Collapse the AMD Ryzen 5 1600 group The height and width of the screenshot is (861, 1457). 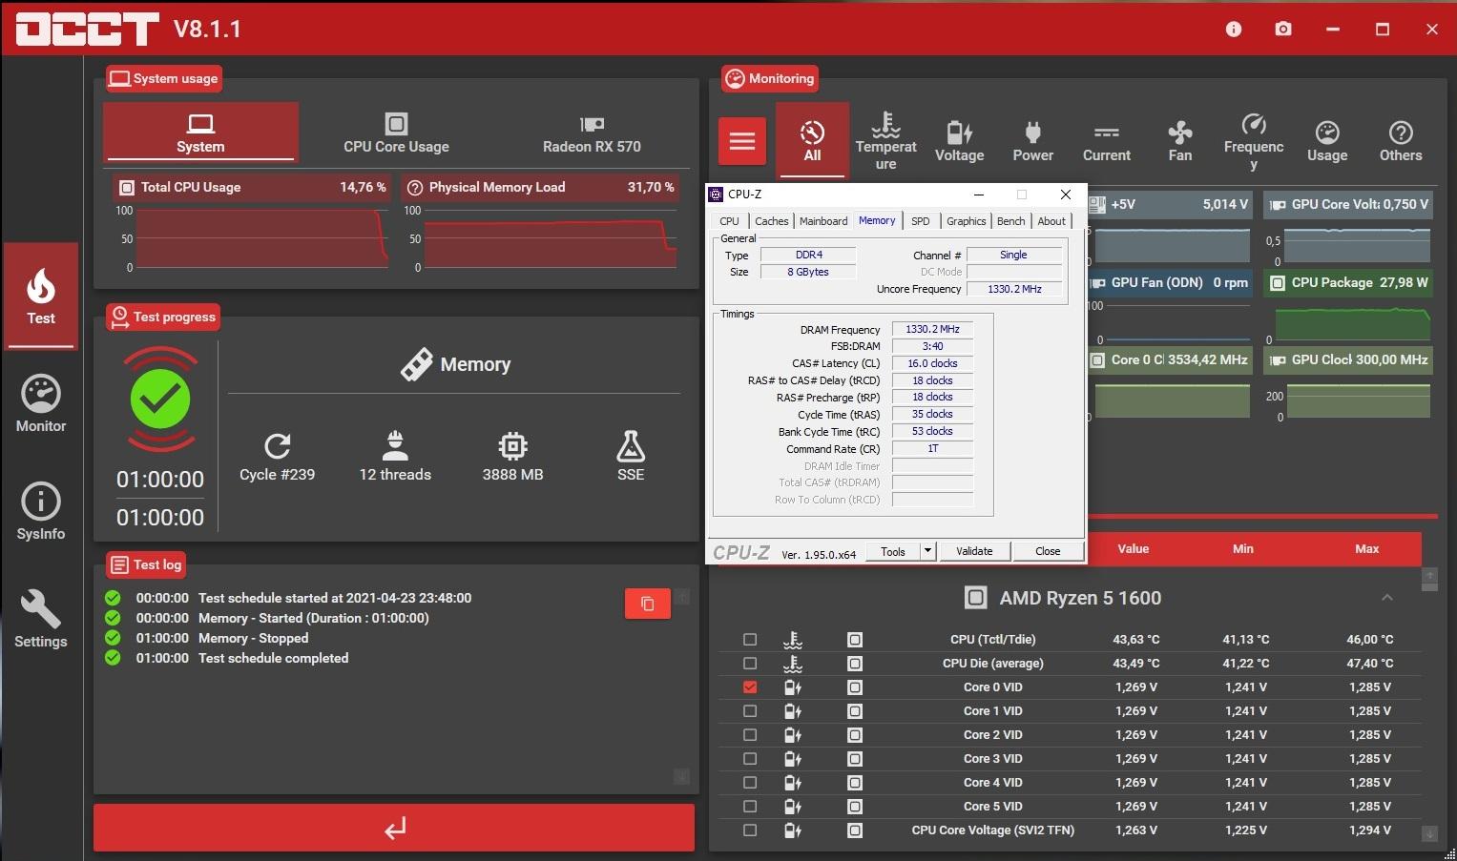tap(1387, 598)
